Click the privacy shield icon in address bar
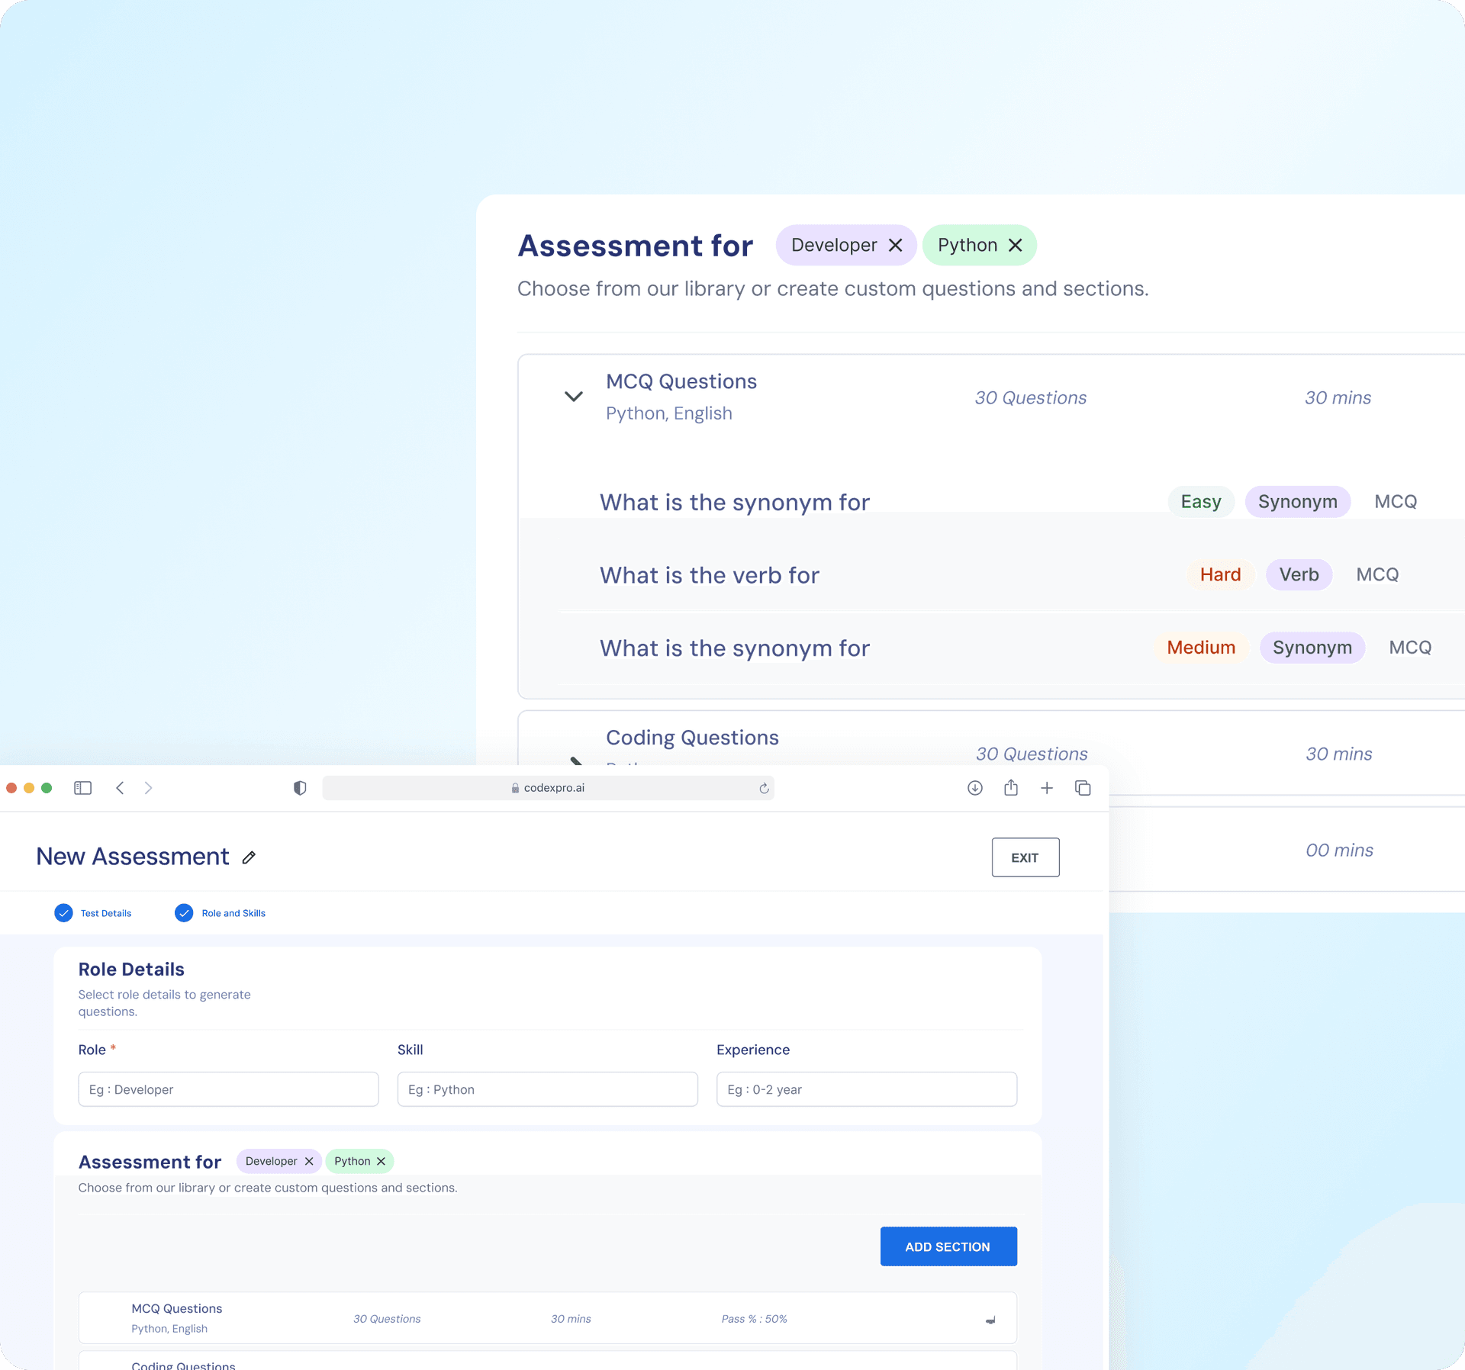1465x1370 pixels. tap(299, 788)
